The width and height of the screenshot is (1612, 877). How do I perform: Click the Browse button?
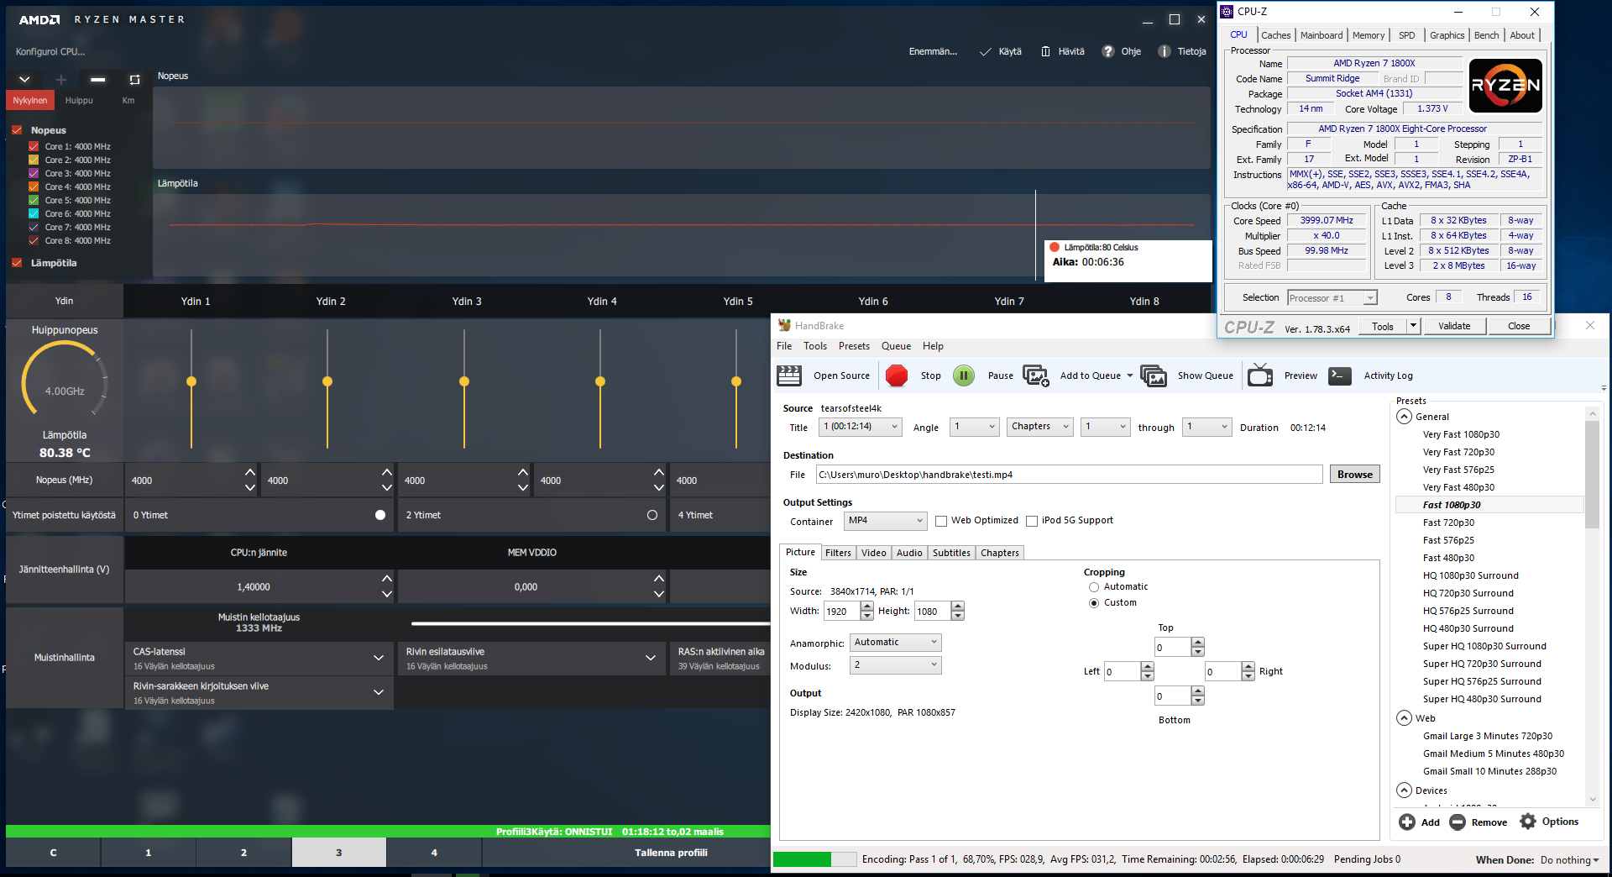[x=1355, y=475]
